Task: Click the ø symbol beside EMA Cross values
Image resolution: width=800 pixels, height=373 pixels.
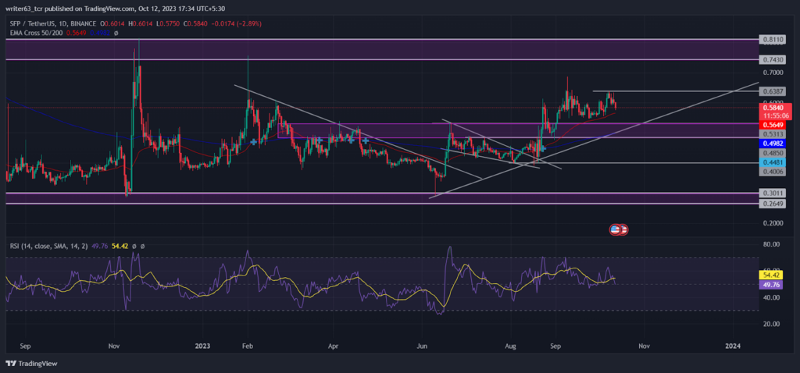Action: (x=116, y=33)
